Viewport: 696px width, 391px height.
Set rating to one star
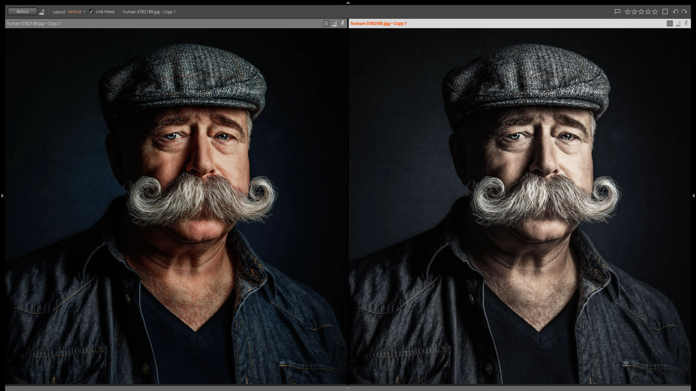point(627,11)
